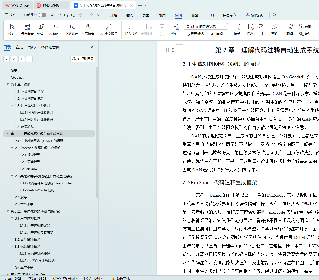Jump to 2.5 本章小结 in outline
Image resolution: width=319 pixels, height=280 pixels.
tap(24, 204)
